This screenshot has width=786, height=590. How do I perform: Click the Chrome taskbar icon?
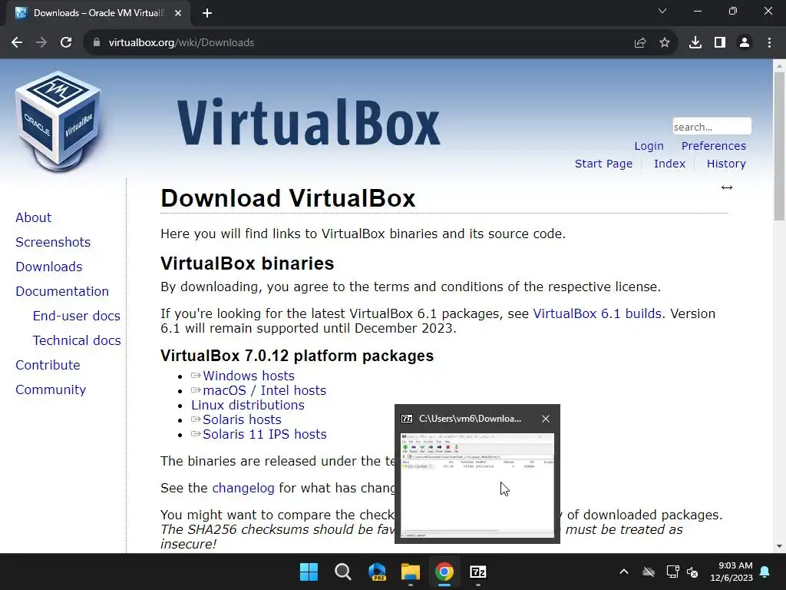tap(444, 572)
